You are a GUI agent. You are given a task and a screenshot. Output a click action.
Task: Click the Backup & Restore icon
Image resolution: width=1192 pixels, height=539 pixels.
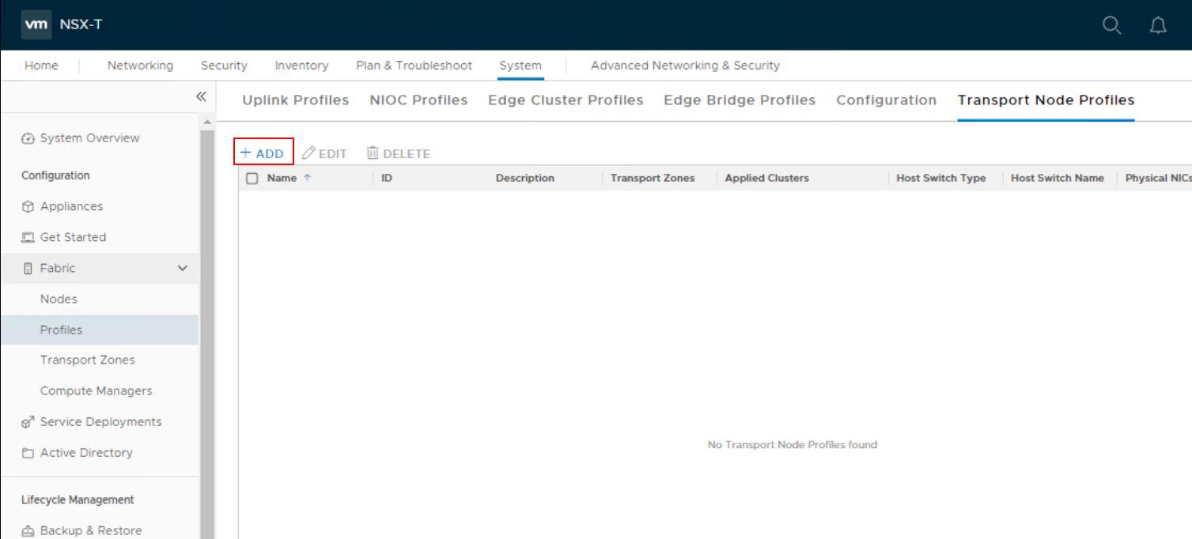pos(28,531)
